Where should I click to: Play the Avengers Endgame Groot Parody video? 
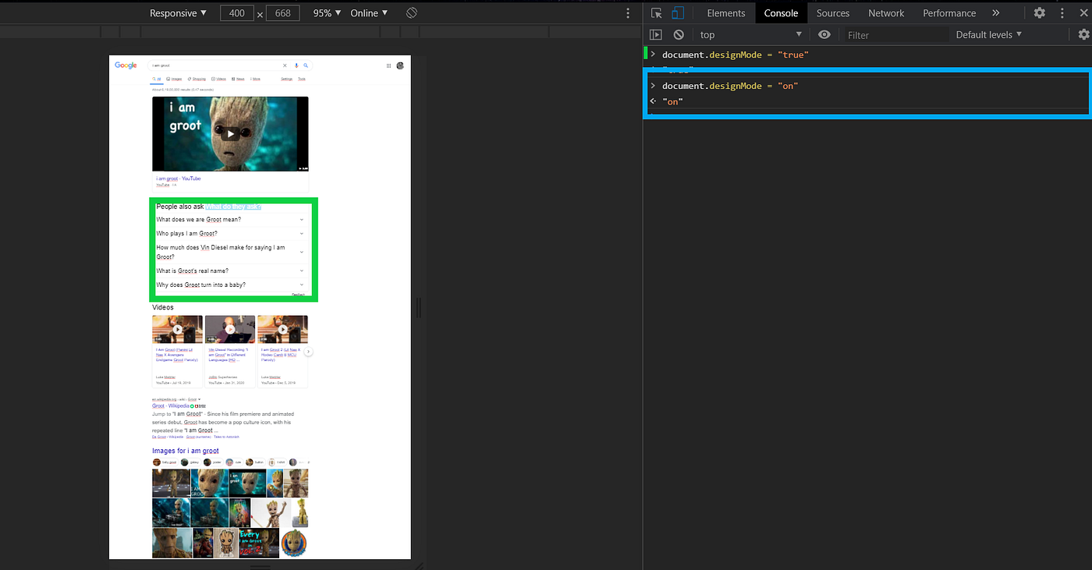[177, 329]
